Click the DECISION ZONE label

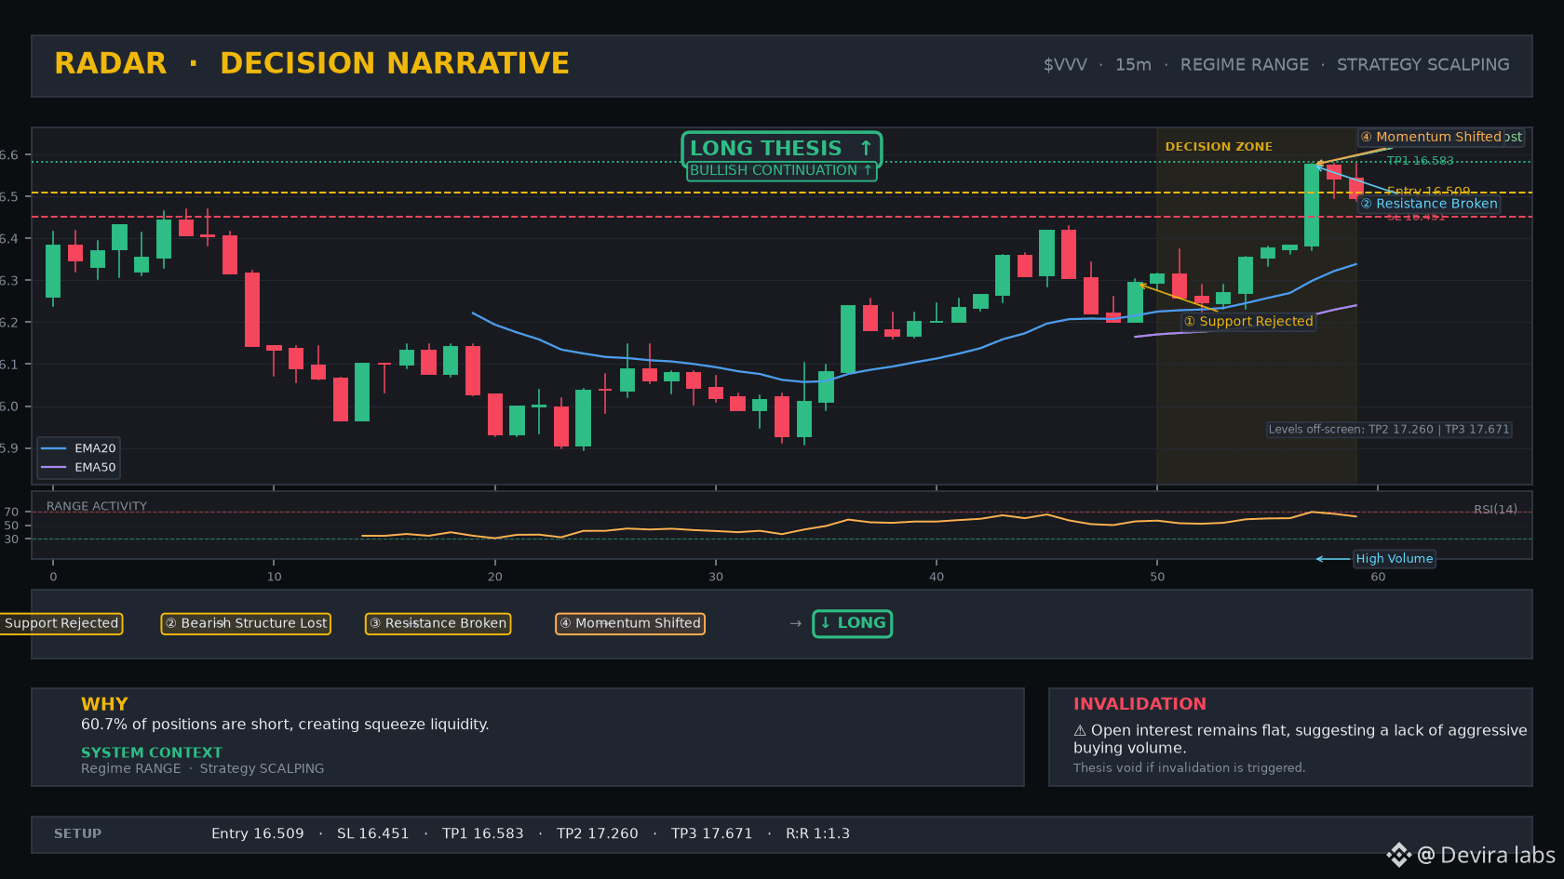(x=1219, y=146)
